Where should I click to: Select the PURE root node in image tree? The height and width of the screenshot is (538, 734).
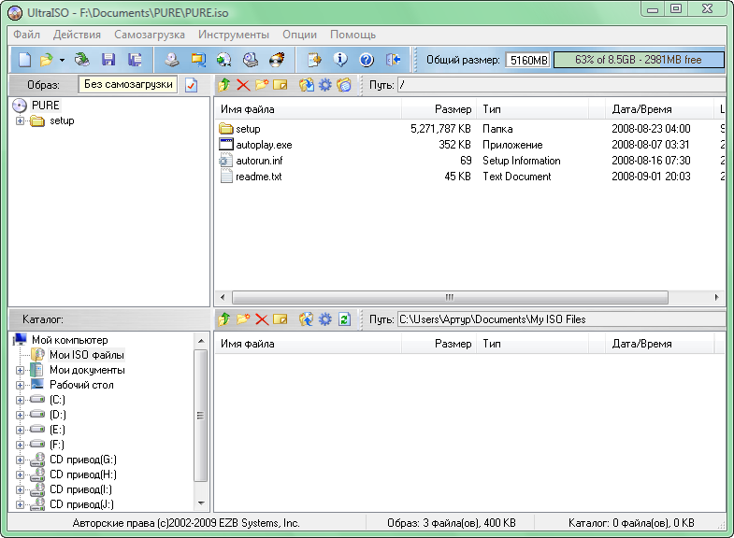click(x=46, y=106)
